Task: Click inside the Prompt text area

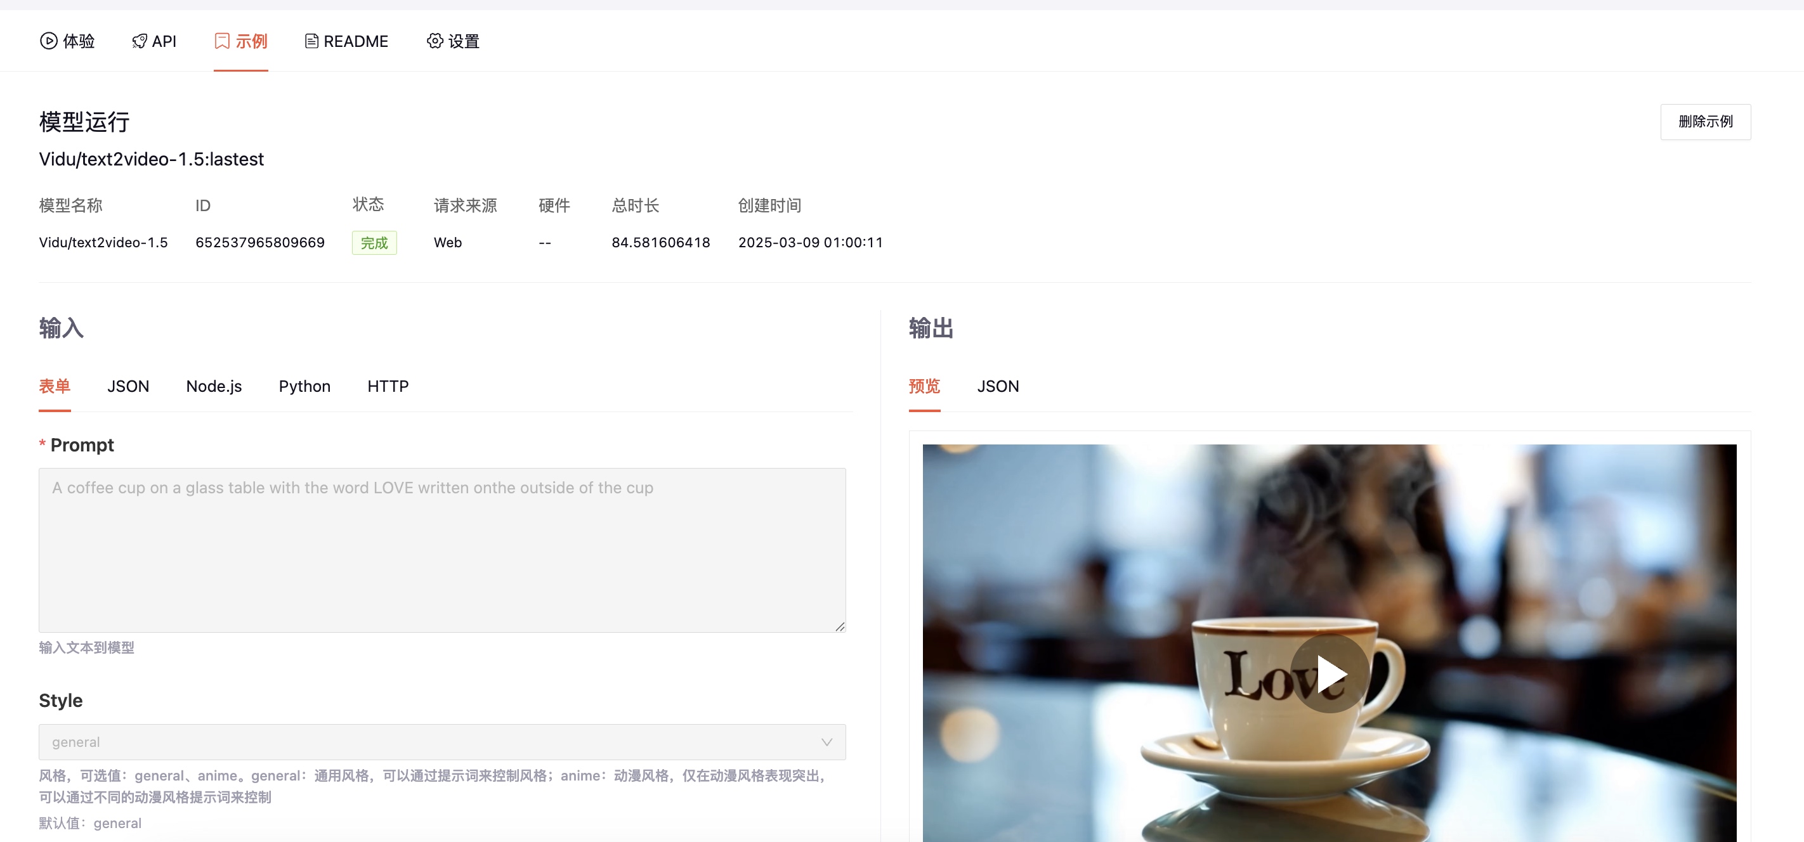Action: pos(441,550)
